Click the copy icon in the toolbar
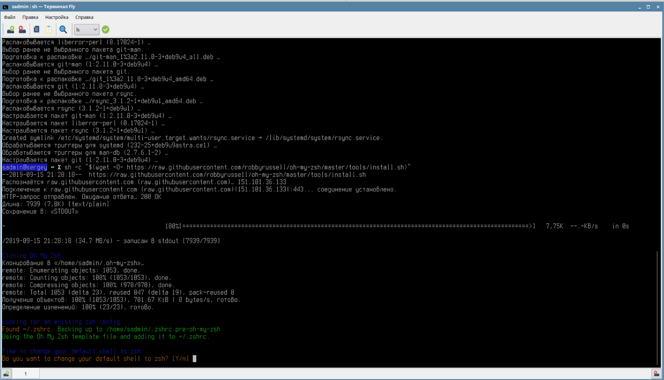664x380 pixels. point(37,29)
